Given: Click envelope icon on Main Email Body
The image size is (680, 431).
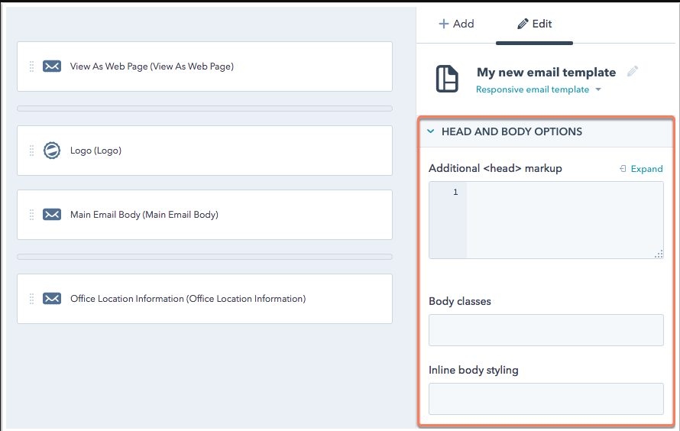Looking at the screenshot, I should coord(52,215).
